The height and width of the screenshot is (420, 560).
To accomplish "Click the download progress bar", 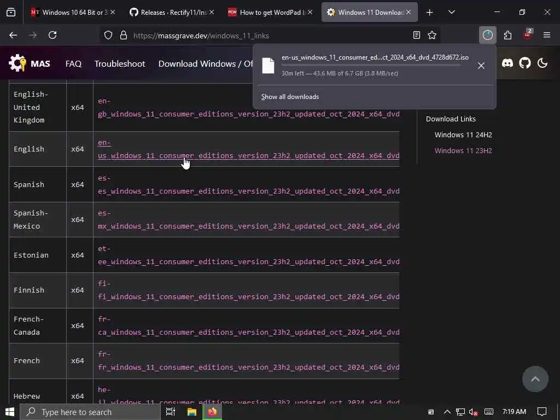I will [x=371, y=66].
